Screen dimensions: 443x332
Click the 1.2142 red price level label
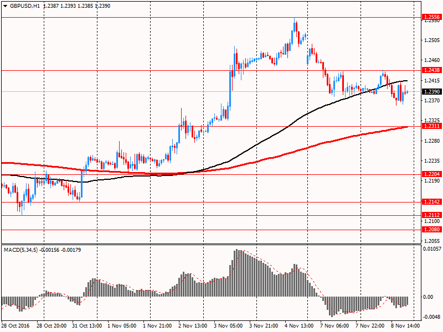coord(432,201)
